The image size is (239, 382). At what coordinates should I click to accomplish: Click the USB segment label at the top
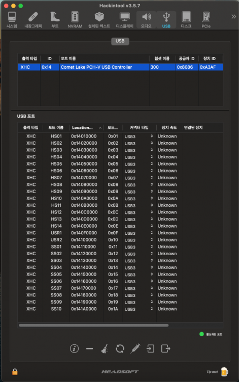[x=120, y=41]
